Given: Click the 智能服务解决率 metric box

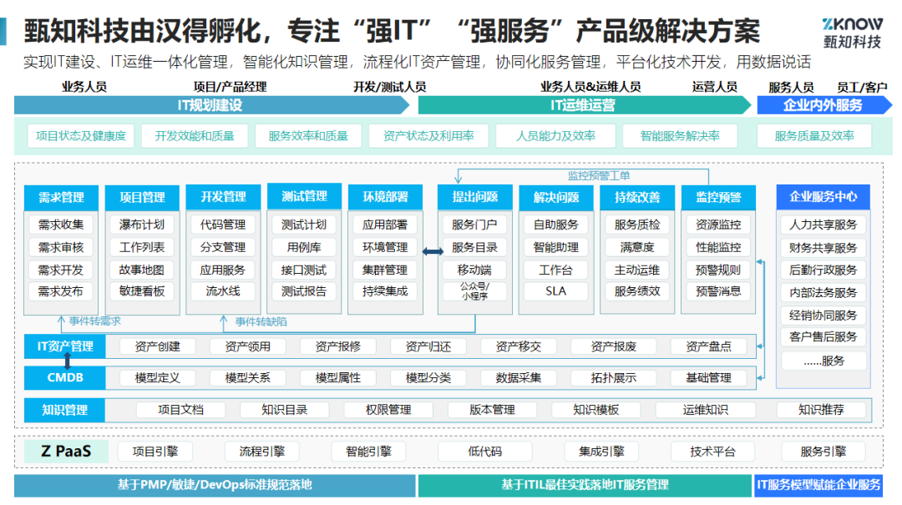Looking at the screenshot, I should [x=679, y=136].
